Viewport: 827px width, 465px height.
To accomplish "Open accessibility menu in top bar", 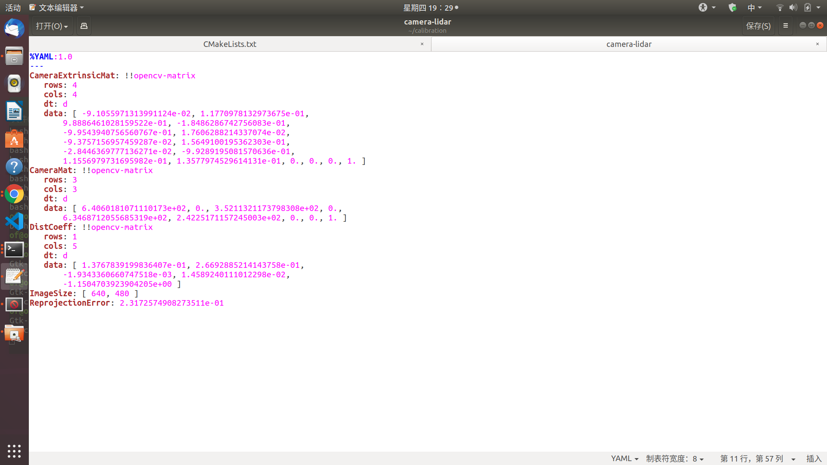I will 707,7.
